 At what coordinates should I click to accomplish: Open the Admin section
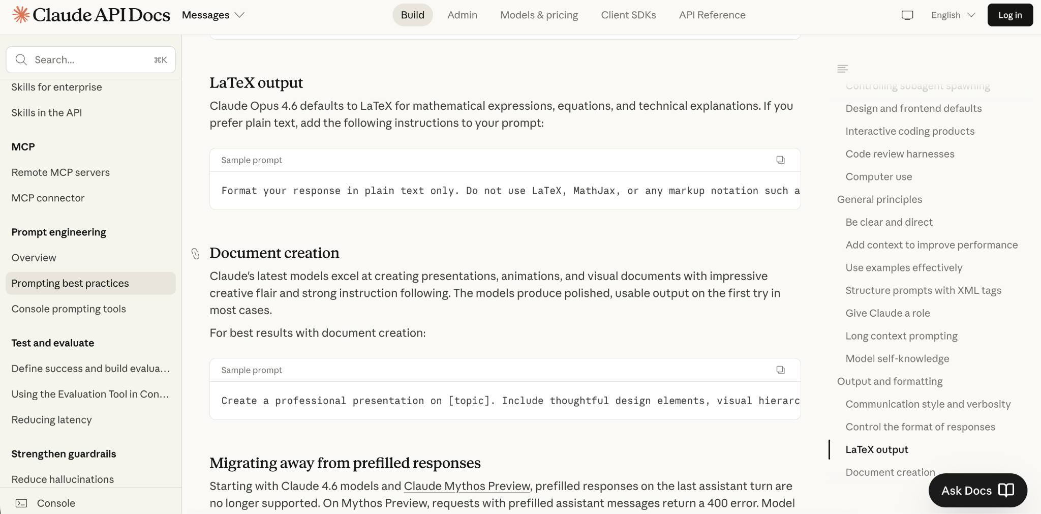click(x=462, y=15)
